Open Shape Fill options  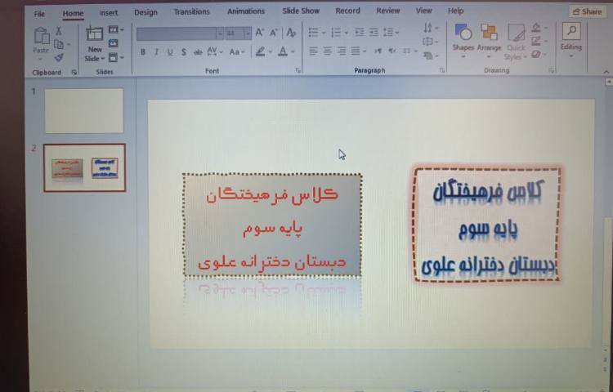539,28
